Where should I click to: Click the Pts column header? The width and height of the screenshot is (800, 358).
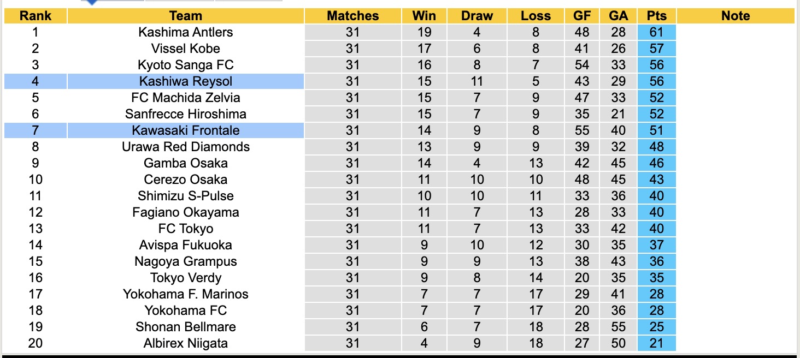point(656,16)
